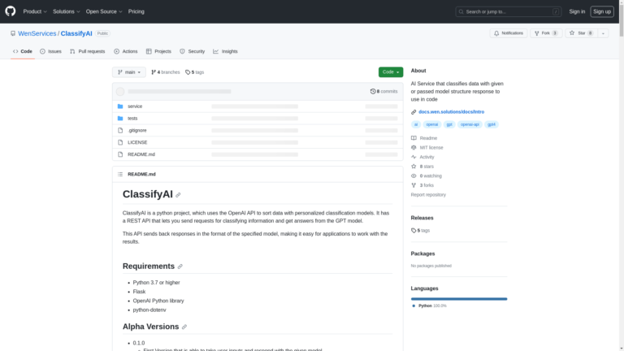
Task: Click the link icon beside docs.wen.solutions
Action: [414, 112]
